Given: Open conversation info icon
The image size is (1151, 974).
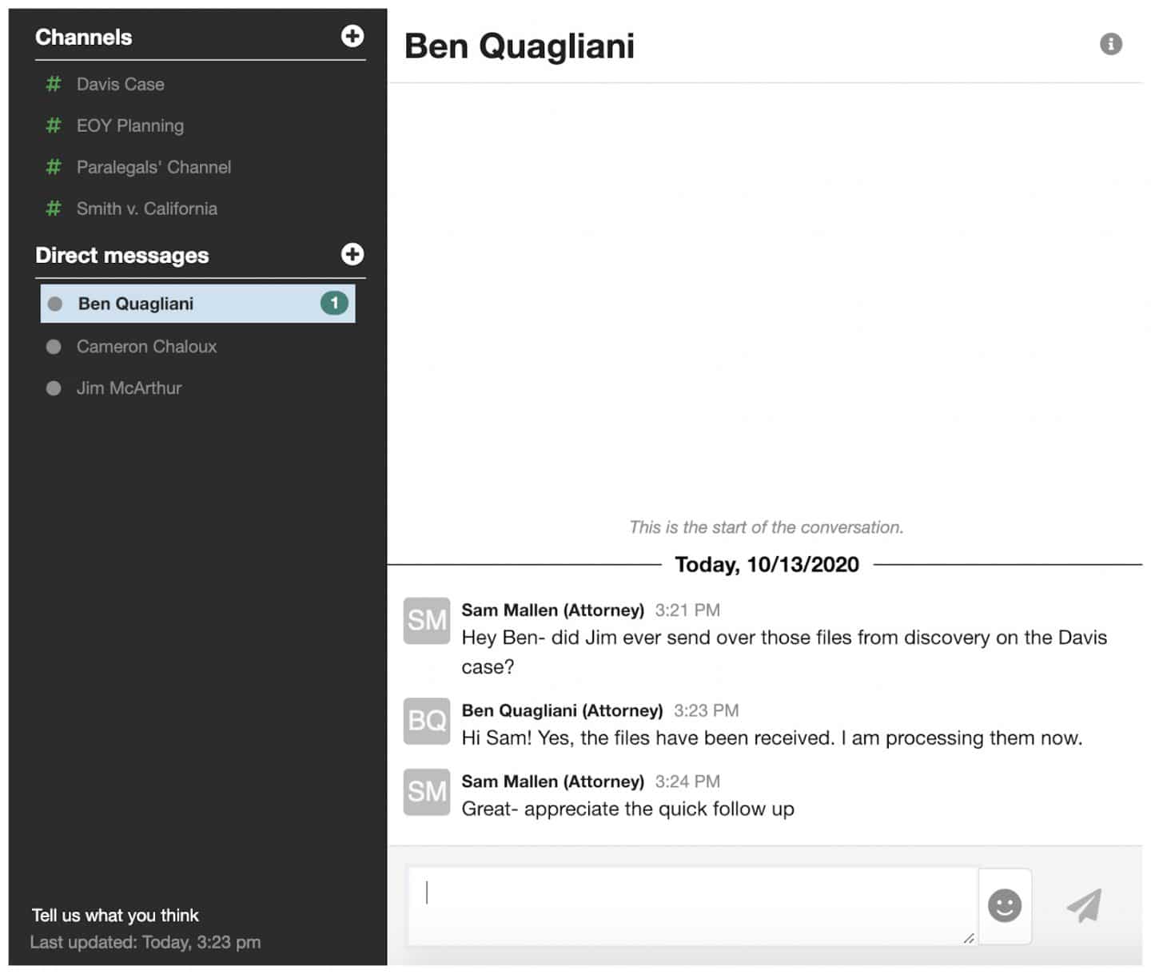Looking at the screenshot, I should 1111,44.
